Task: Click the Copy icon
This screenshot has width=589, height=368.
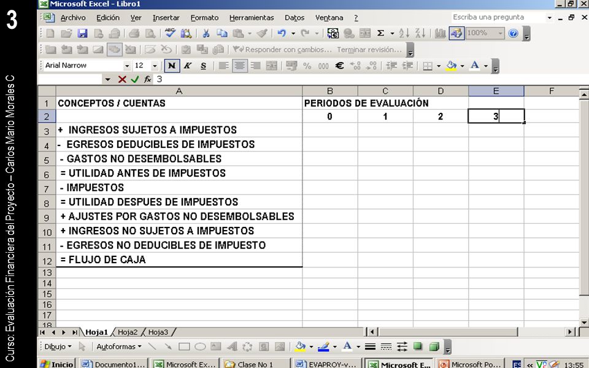Action: [x=222, y=33]
